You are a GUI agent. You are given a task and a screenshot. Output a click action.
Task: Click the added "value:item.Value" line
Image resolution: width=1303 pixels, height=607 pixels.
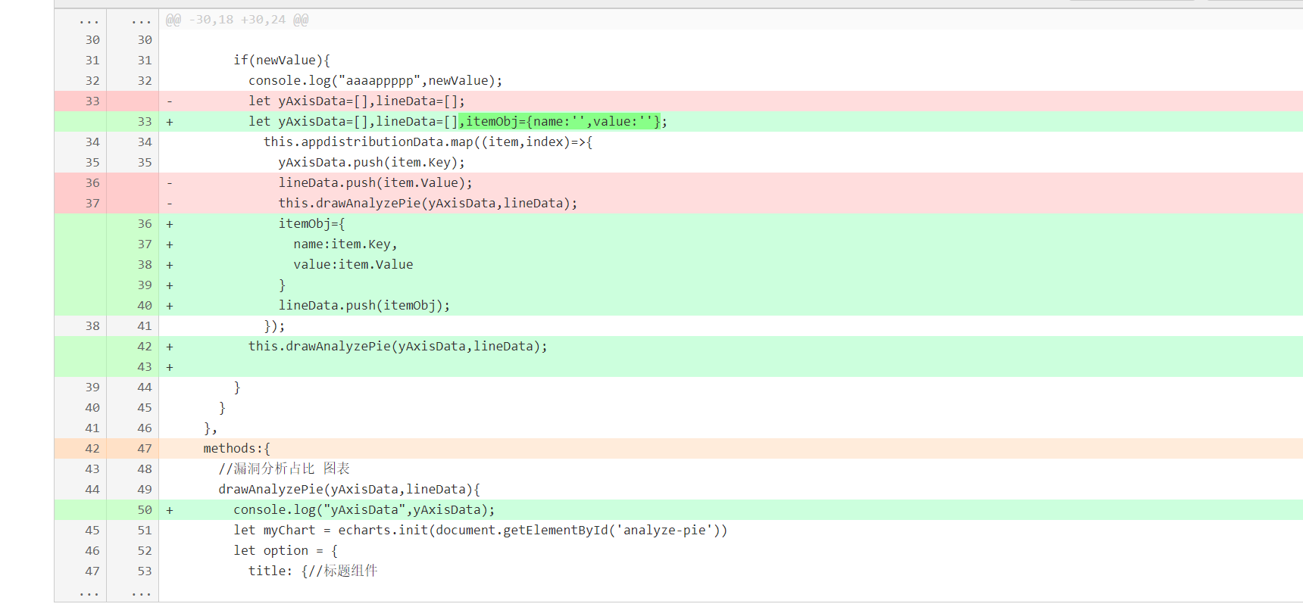(x=354, y=264)
